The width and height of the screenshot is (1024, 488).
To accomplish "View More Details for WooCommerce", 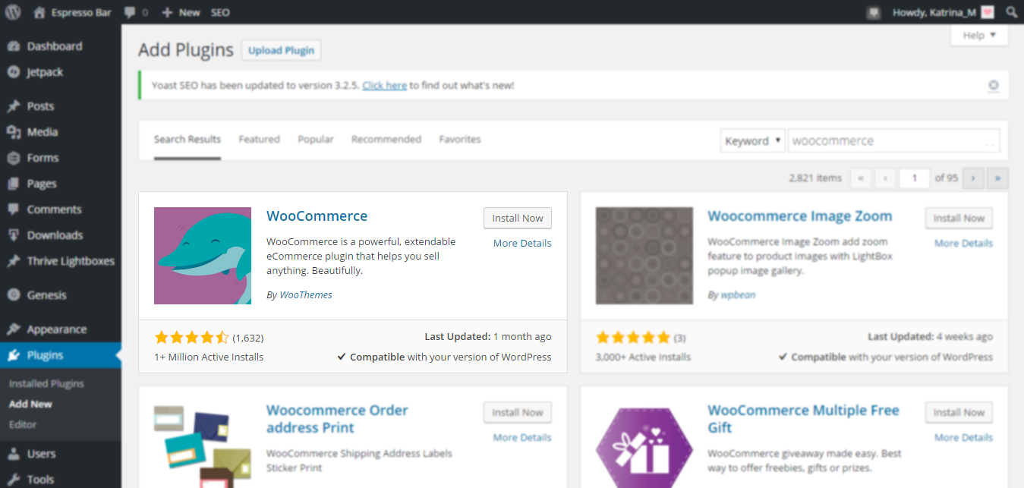I will (522, 244).
